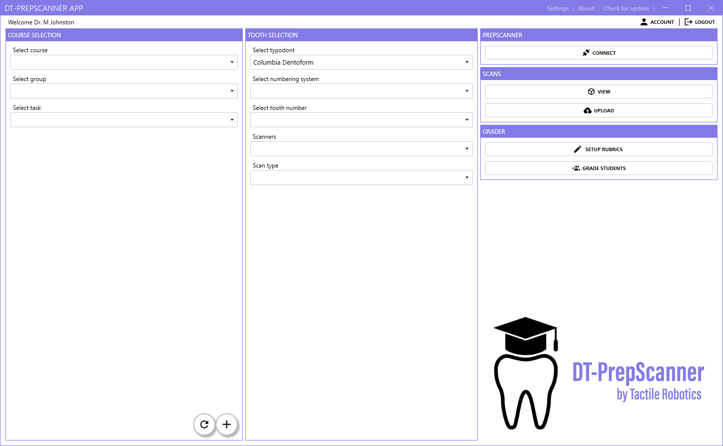
Task: Choose Check for update
Action: click(x=626, y=8)
